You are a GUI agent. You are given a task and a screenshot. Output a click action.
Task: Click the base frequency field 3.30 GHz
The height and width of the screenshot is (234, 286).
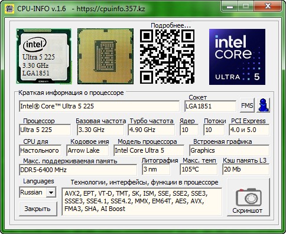pyautogui.click(x=100, y=130)
